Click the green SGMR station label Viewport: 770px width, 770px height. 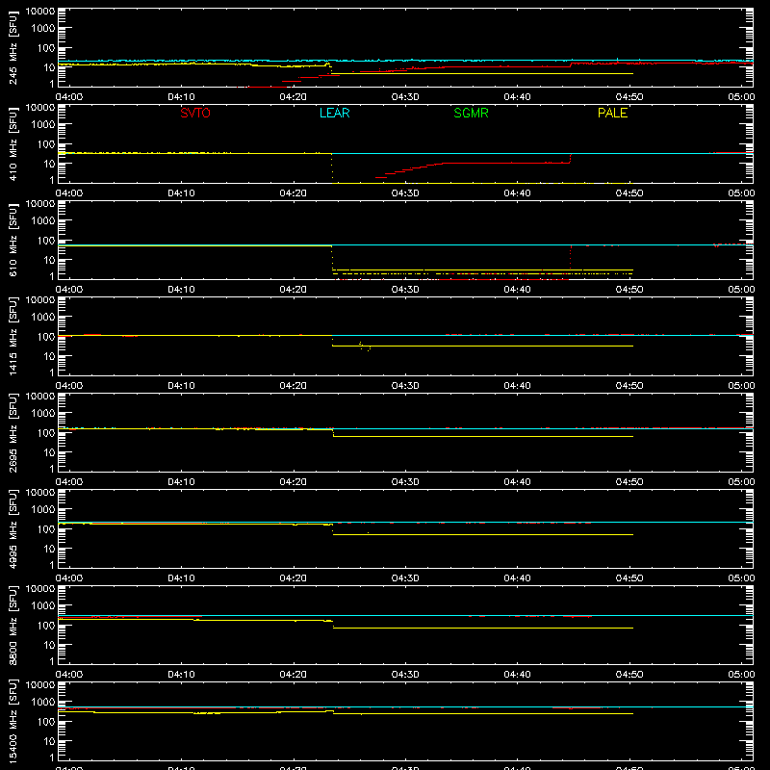coord(471,113)
